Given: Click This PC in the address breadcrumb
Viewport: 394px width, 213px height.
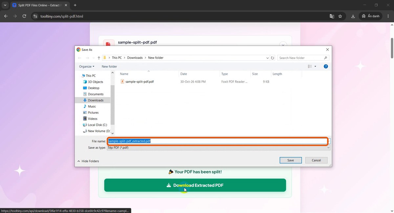Looking at the screenshot, I should coord(117,58).
